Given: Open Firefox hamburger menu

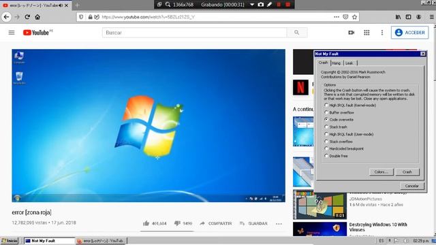Looking at the screenshot, I should click(431, 17).
